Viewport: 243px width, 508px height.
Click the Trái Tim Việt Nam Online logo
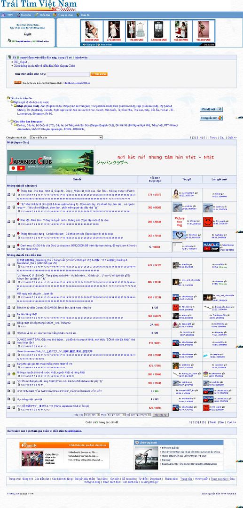coord(39,6)
